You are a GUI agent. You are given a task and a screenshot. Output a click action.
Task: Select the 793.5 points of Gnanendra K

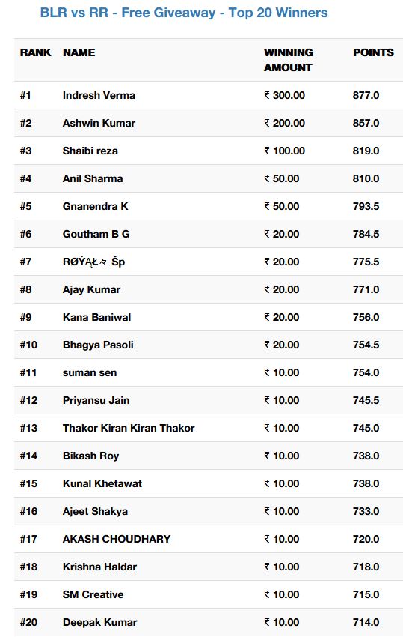tap(366, 206)
